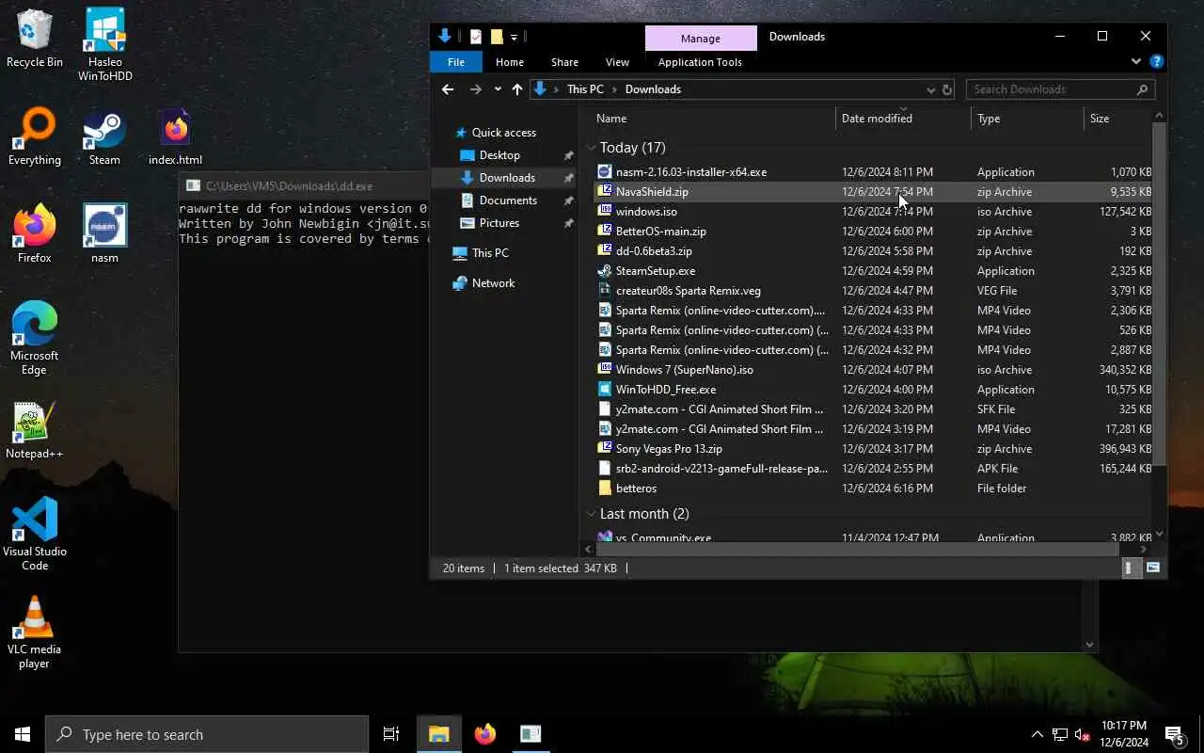
Task: Select the index.html desktop file
Action: click(x=175, y=136)
